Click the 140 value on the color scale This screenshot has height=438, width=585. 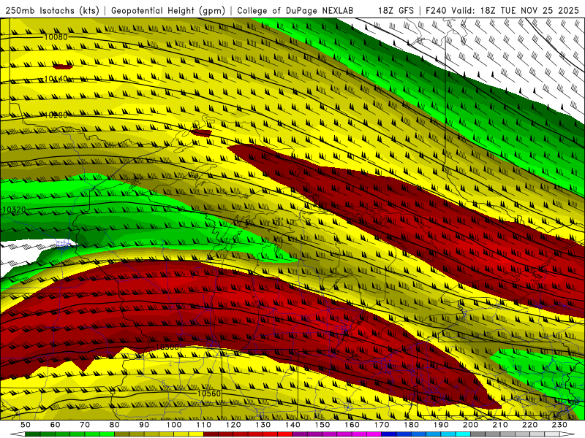[x=293, y=425]
